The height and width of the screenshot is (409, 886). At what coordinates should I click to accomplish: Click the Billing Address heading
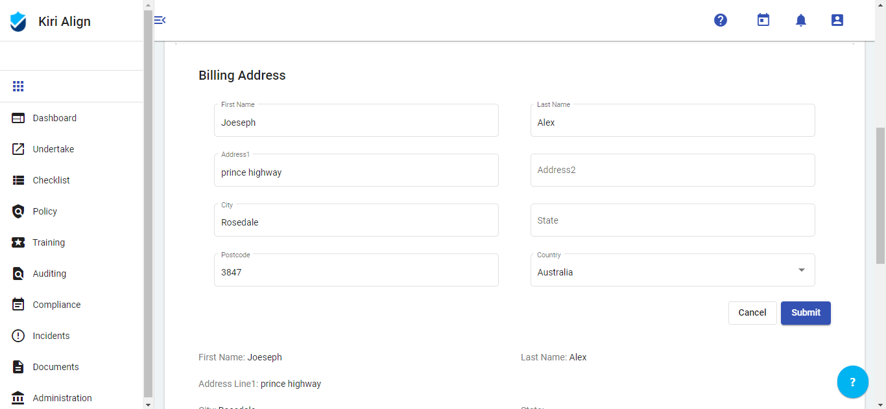click(x=242, y=75)
